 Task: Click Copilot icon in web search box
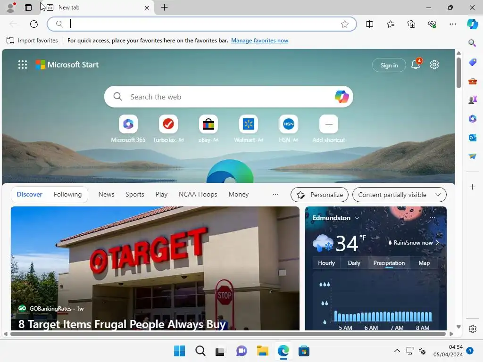pos(341,97)
